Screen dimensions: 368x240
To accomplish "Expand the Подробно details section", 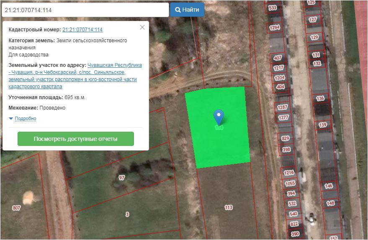I will [26, 118].
